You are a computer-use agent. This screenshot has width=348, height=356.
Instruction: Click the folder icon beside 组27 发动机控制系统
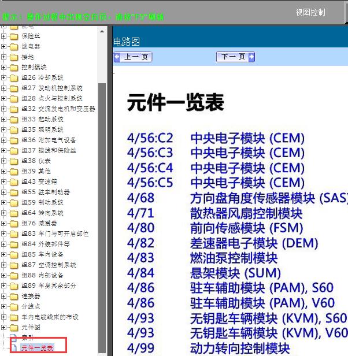[x=14, y=88]
